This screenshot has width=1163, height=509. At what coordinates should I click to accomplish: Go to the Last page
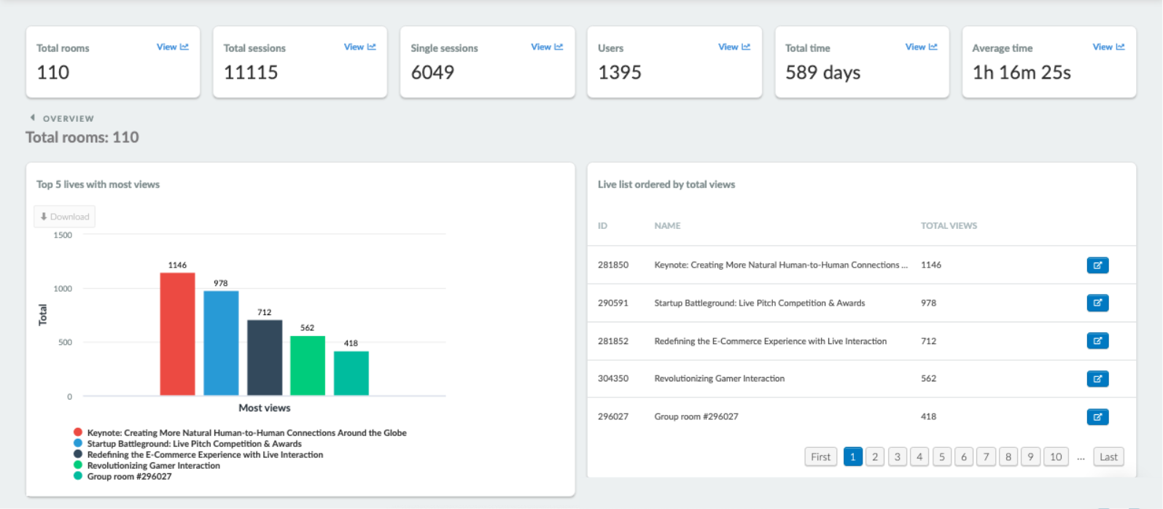pyautogui.click(x=1108, y=457)
